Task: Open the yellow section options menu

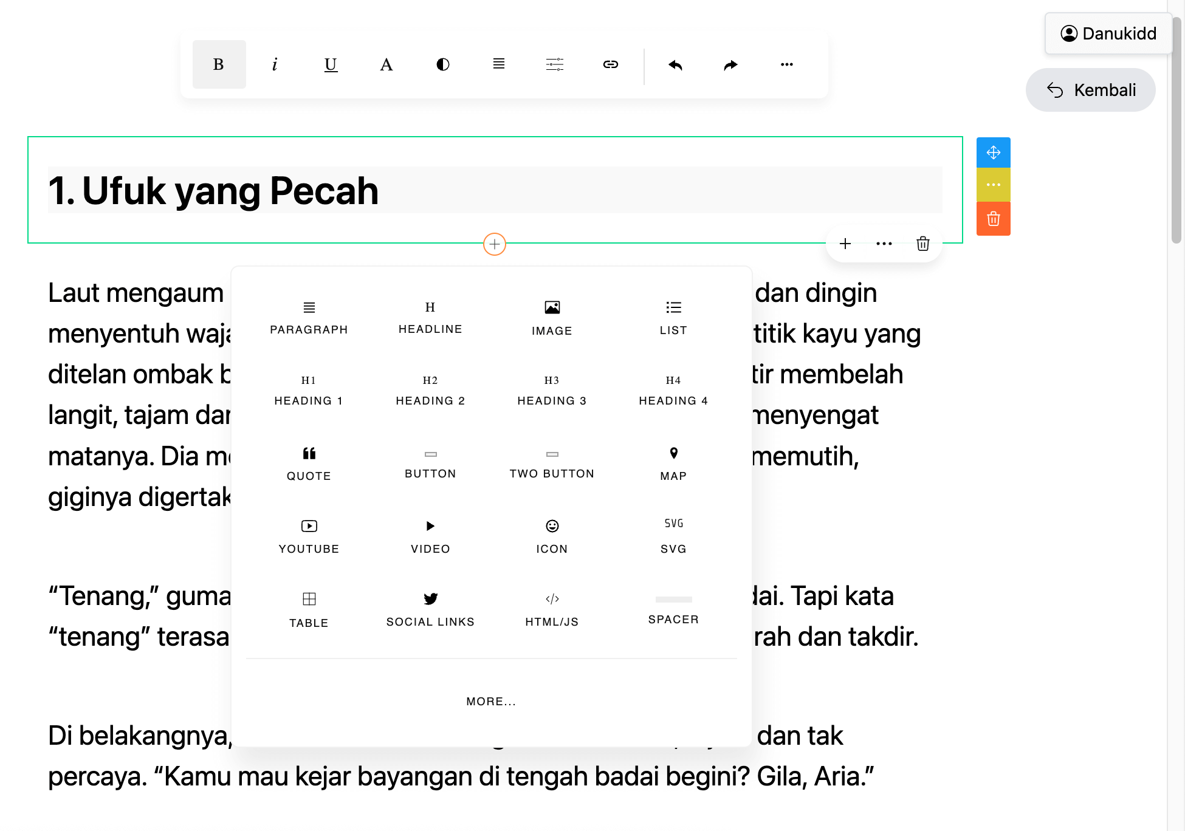Action: click(993, 185)
